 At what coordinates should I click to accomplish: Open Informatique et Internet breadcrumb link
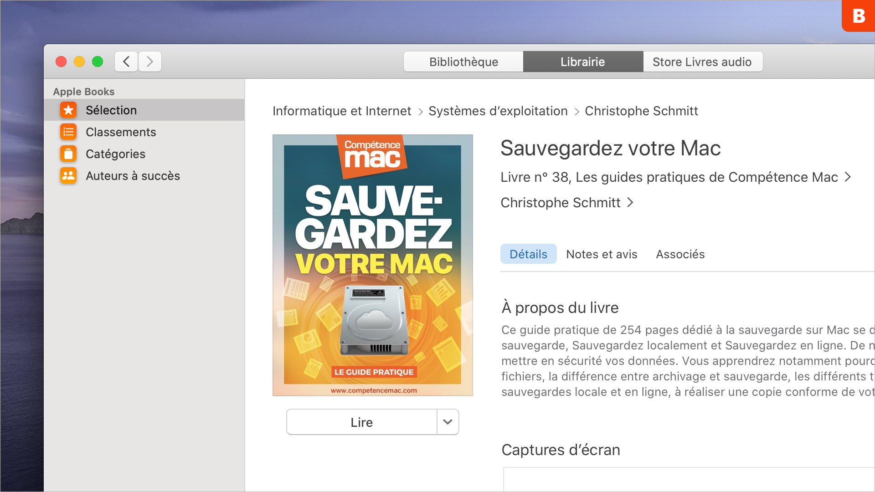click(342, 111)
